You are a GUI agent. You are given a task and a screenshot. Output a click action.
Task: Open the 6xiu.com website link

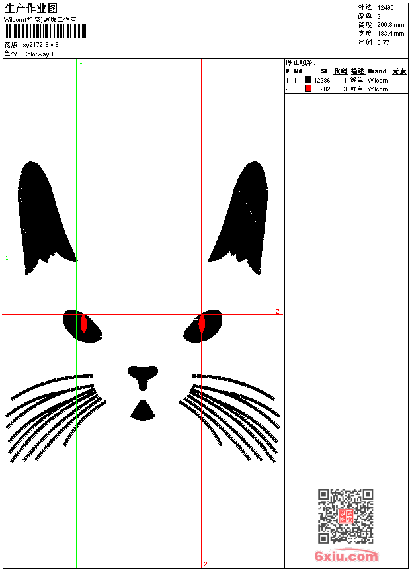click(x=346, y=556)
